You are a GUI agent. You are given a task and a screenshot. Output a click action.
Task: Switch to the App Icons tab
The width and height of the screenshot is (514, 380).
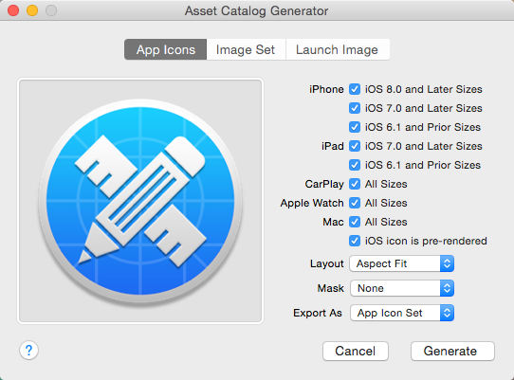pyautogui.click(x=166, y=50)
